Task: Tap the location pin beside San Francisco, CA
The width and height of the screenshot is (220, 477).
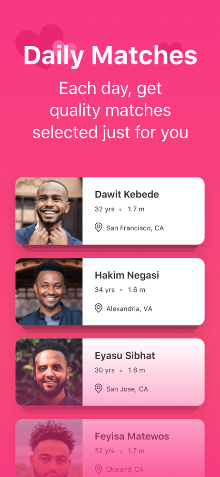Action: [x=99, y=227]
